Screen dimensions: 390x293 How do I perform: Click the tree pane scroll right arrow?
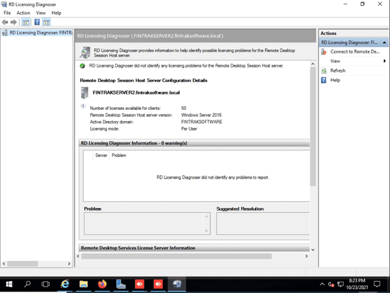click(69, 264)
